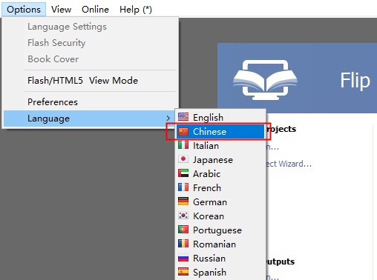Click the Project Wizard link
Screen dimensions: 377x280
point(289,164)
